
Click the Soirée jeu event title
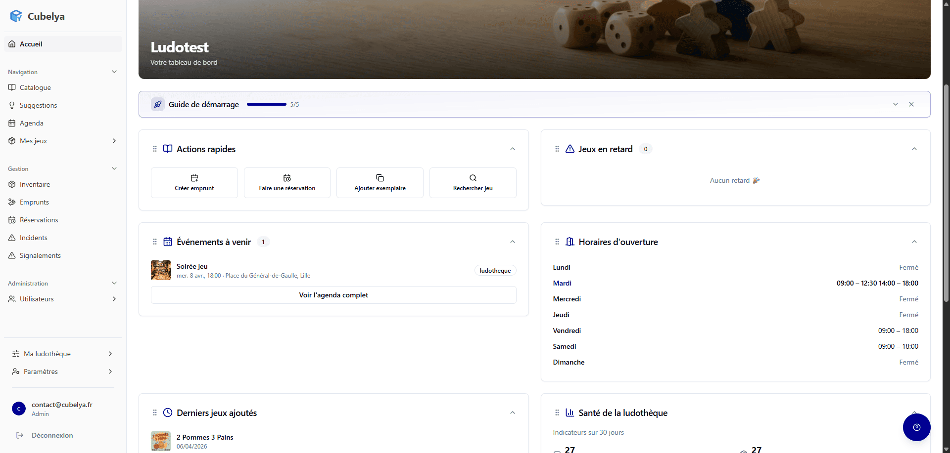click(x=192, y=266)
